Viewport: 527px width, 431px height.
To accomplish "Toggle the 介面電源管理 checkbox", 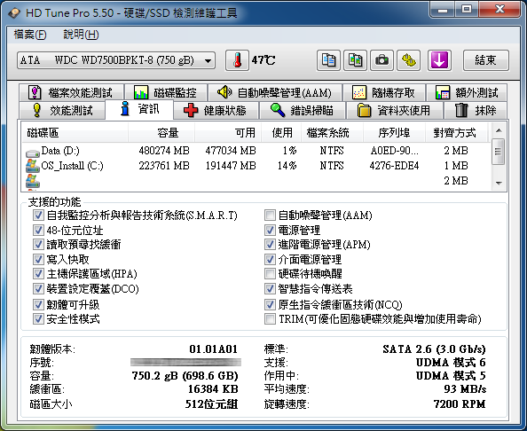I will 270,259.
